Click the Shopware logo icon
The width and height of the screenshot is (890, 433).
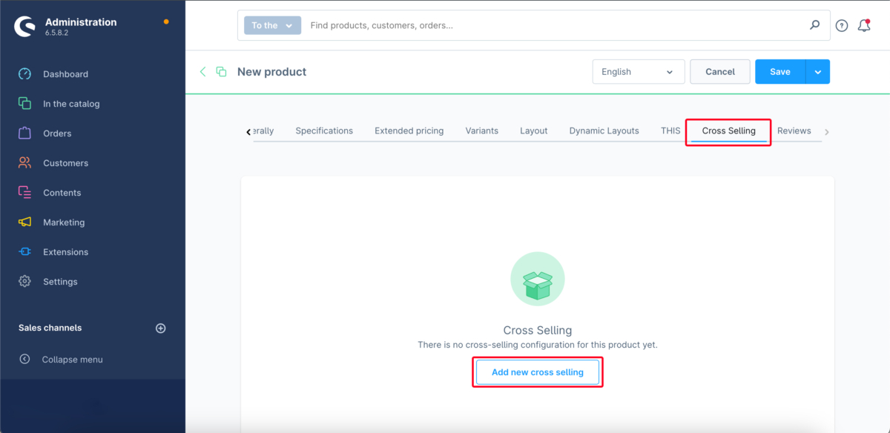tap(25, 27)
